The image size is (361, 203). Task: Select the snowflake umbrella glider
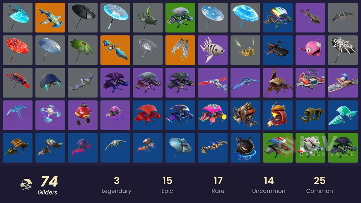pos(213,18)
